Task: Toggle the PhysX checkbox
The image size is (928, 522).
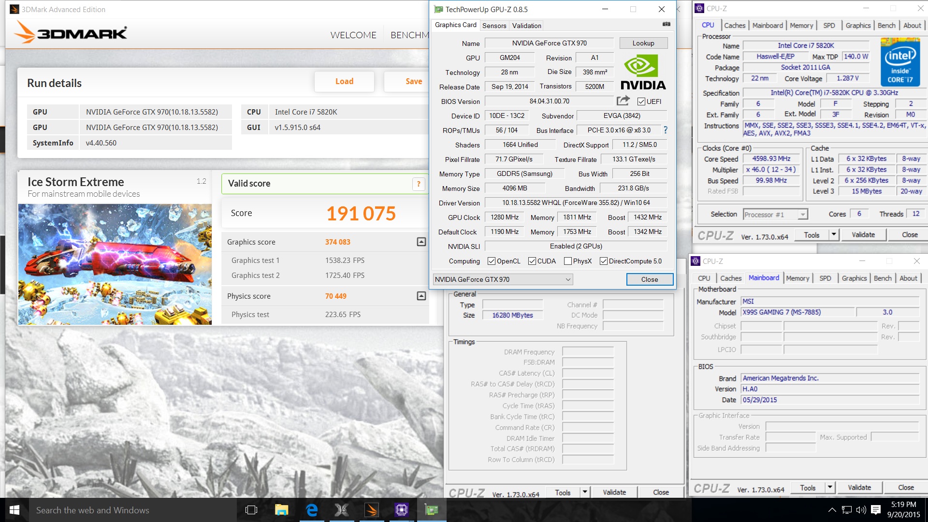Action: click(x=568, y=261)
